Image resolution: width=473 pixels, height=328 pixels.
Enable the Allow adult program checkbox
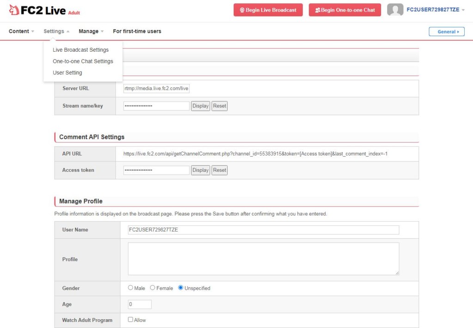coord(130,320)
